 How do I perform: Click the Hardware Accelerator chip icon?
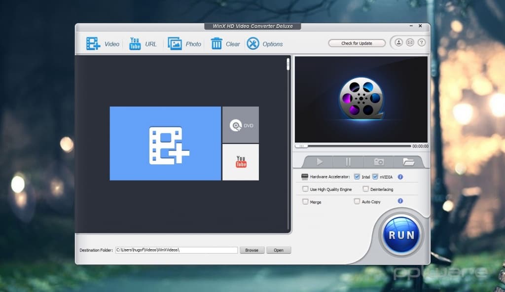[305, 177]
